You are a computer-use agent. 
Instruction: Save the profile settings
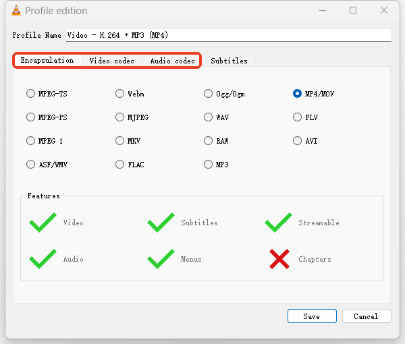coord(311,316)
